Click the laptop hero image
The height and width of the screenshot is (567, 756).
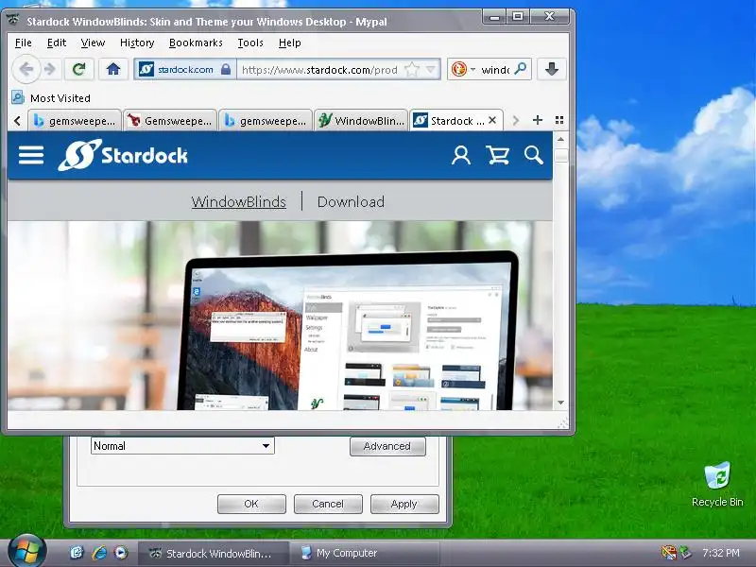tap(347, 331)
